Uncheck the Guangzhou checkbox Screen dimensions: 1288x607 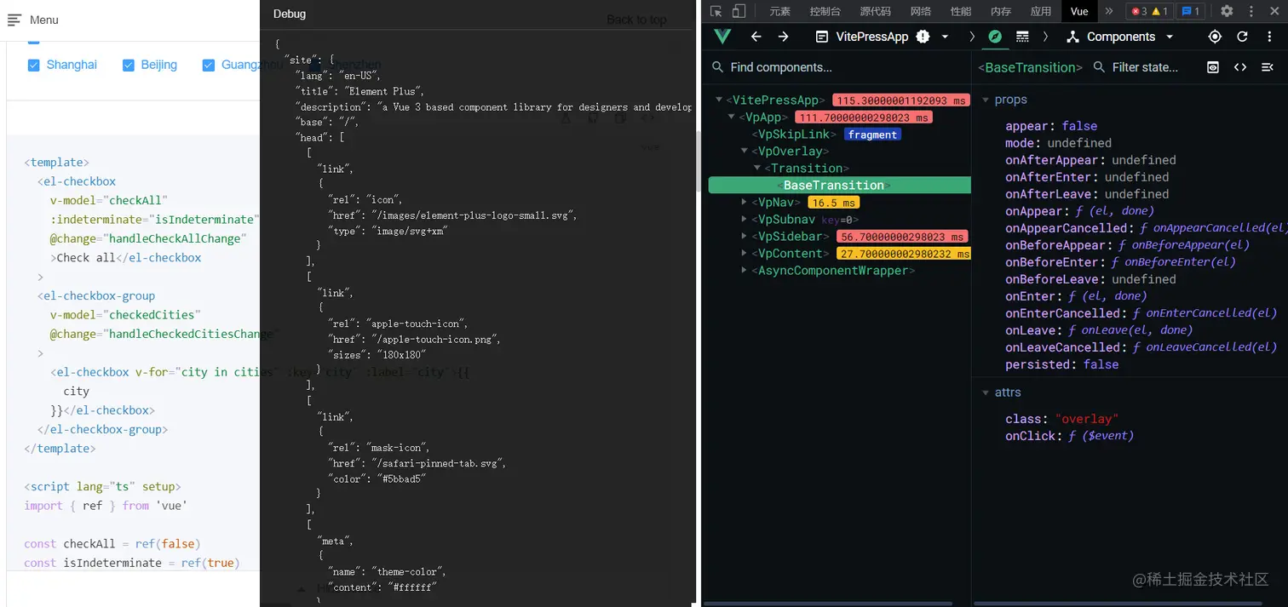pos(208,65)
